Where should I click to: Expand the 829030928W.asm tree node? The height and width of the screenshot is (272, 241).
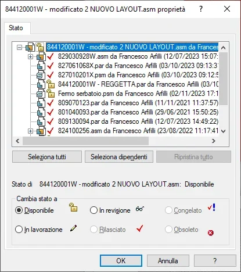coord(30,56)
